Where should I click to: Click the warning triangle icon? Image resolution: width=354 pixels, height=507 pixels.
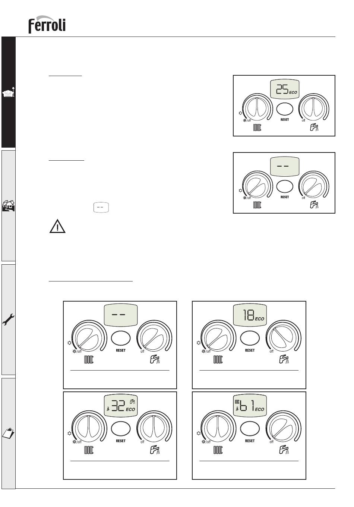pos(57,227)
